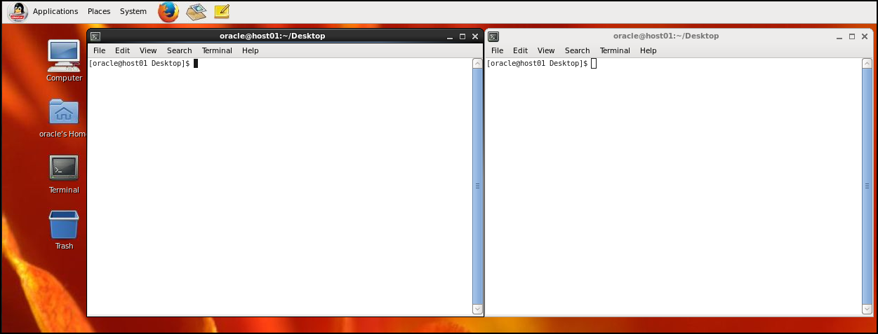
Task: Open the Applications menu
Action: pos(55,11)
